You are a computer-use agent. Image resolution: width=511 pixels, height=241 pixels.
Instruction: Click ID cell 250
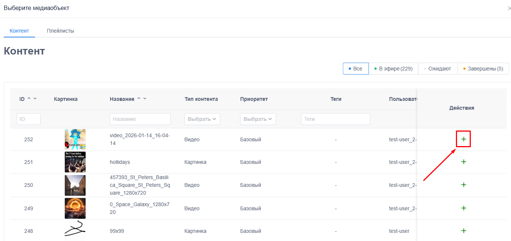tap(29, 185)
